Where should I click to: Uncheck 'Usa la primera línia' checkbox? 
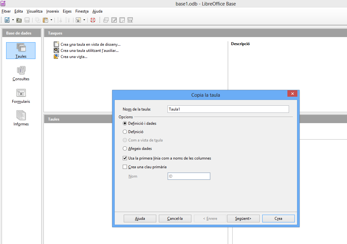(125, 158)
